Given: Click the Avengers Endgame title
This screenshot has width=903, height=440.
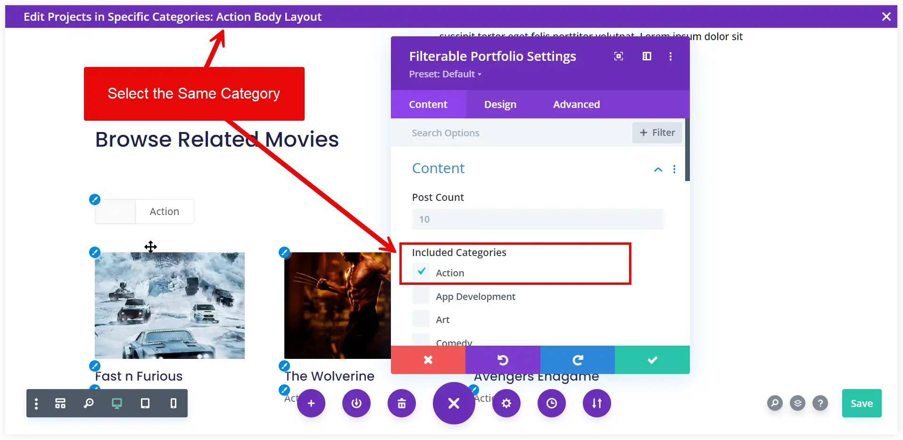Looking at the screenshot, I should pyautogui.click(x=536, y=377).
